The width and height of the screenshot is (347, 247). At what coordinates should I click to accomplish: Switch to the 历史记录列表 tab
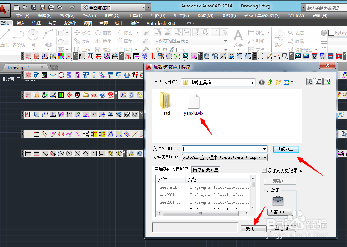(x=205, y=170)
